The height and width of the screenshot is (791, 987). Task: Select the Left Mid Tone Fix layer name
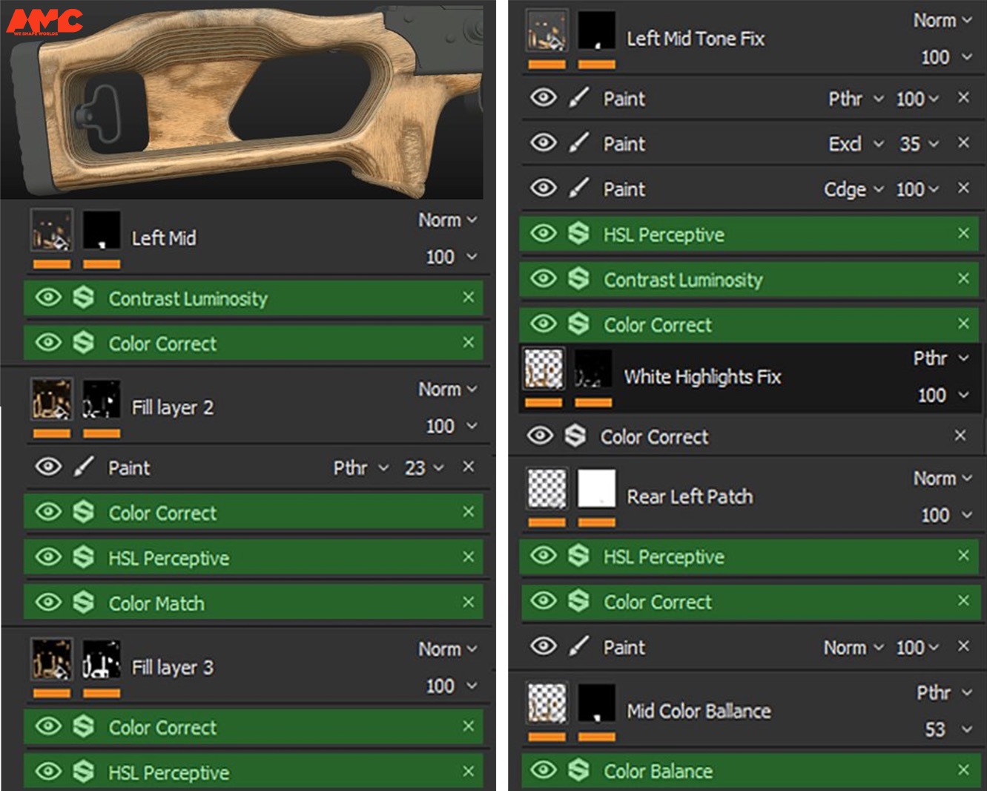pos(695,39)
